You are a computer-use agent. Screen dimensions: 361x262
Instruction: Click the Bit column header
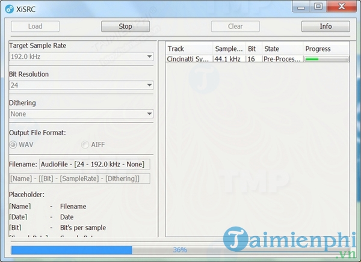253,49
